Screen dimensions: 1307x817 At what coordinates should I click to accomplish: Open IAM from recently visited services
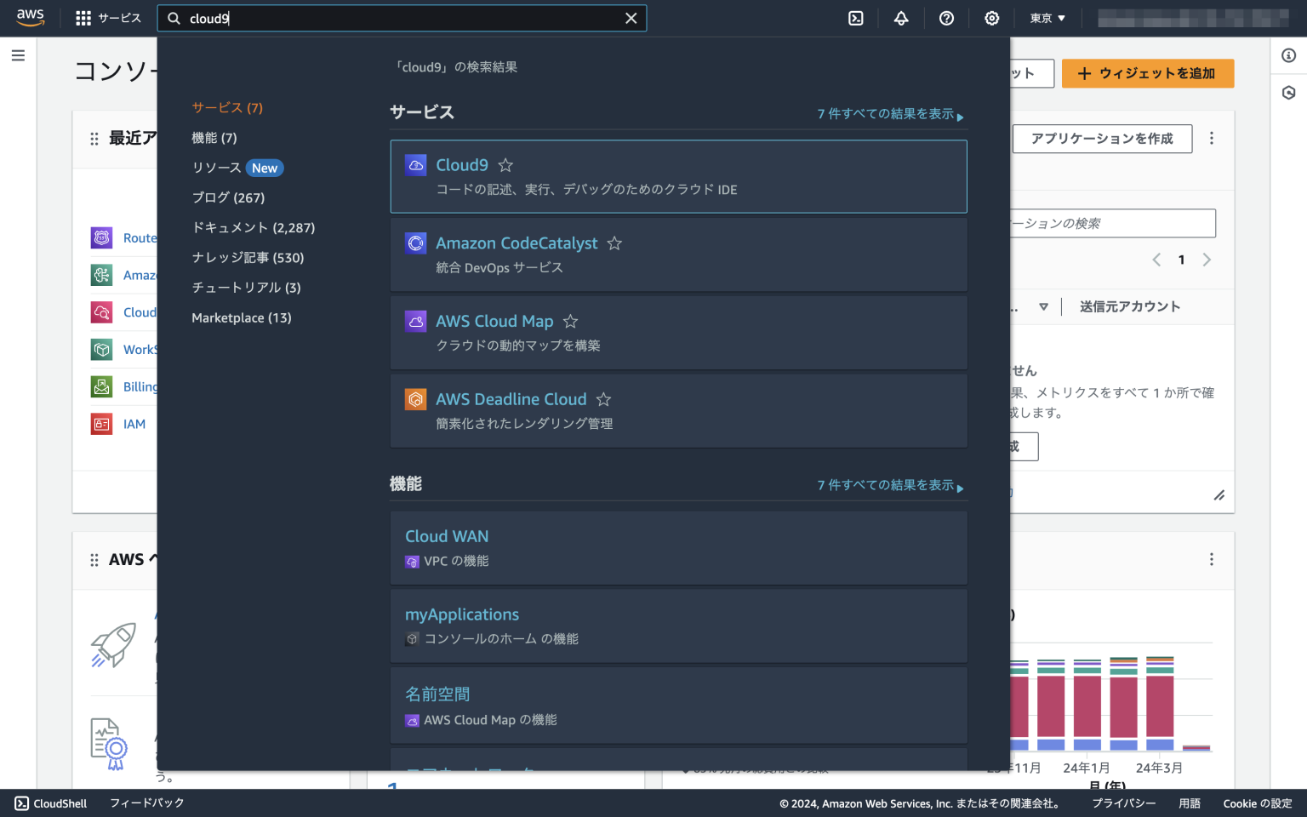pos(134,424)
